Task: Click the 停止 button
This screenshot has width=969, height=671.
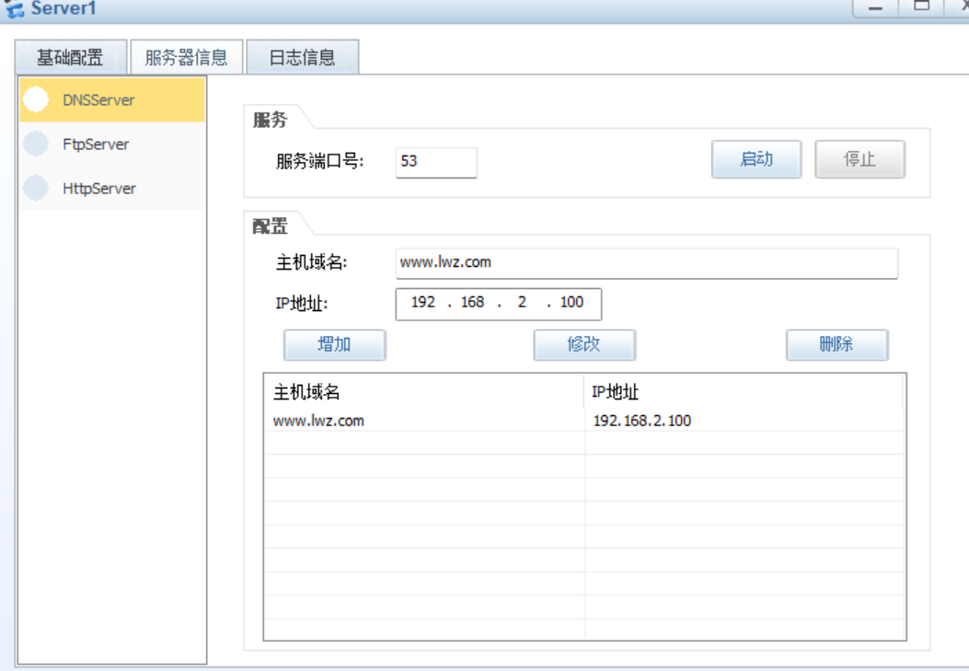Action: [859, 159]
